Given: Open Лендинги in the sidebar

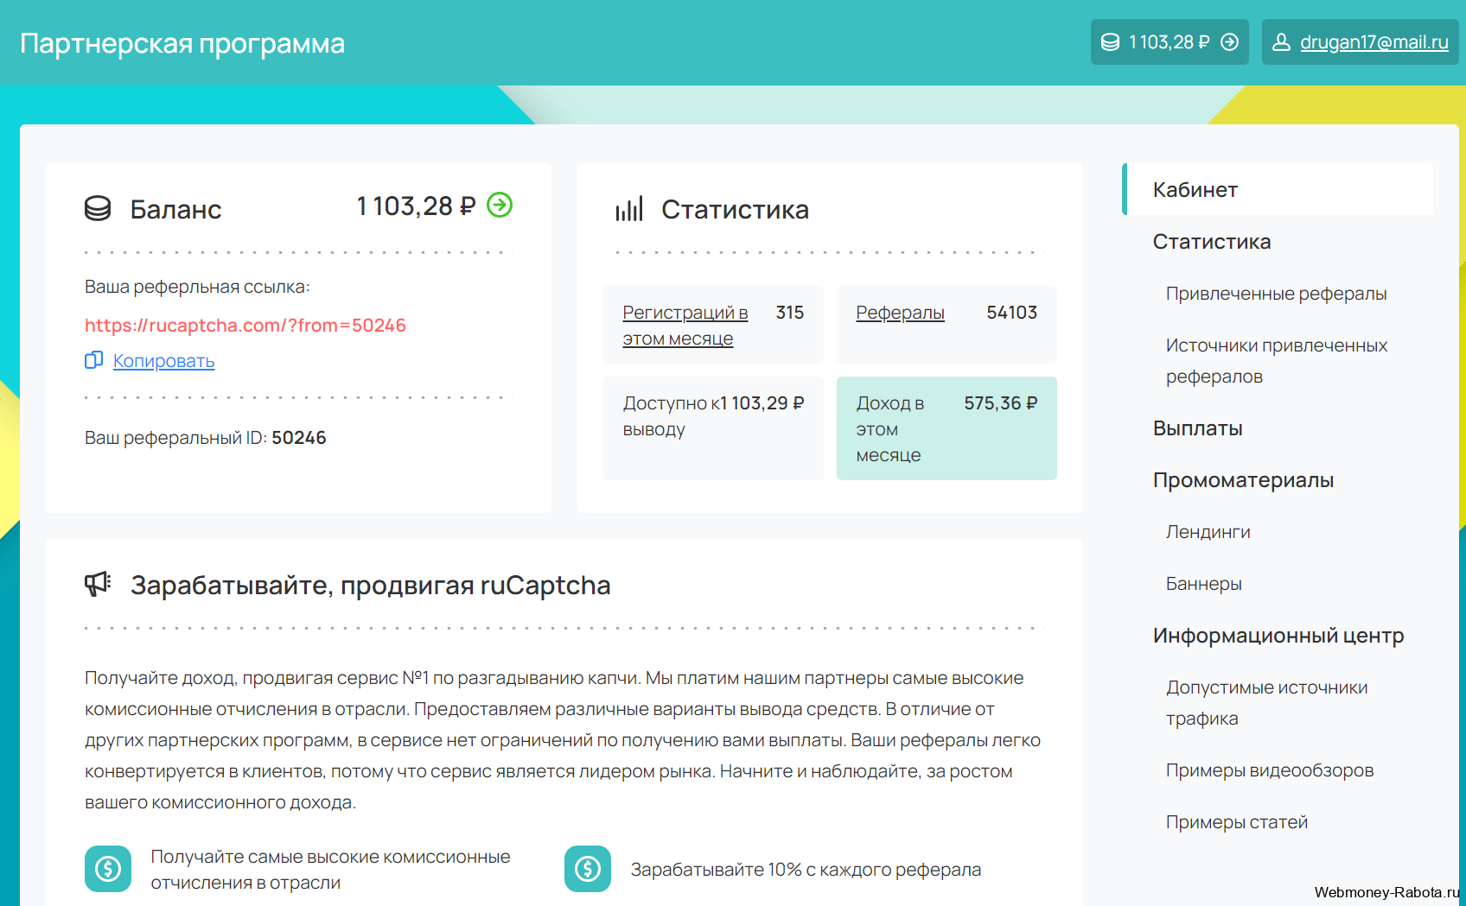Looking at the screenshot, I should click(1208, 532).
